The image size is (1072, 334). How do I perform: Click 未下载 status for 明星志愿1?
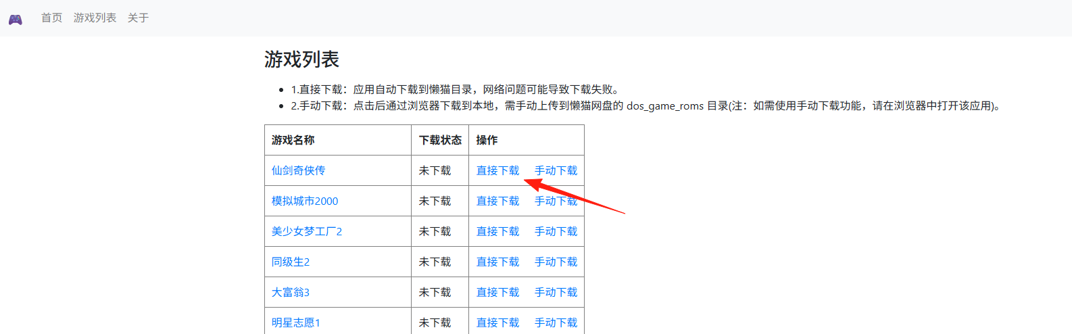435,323
